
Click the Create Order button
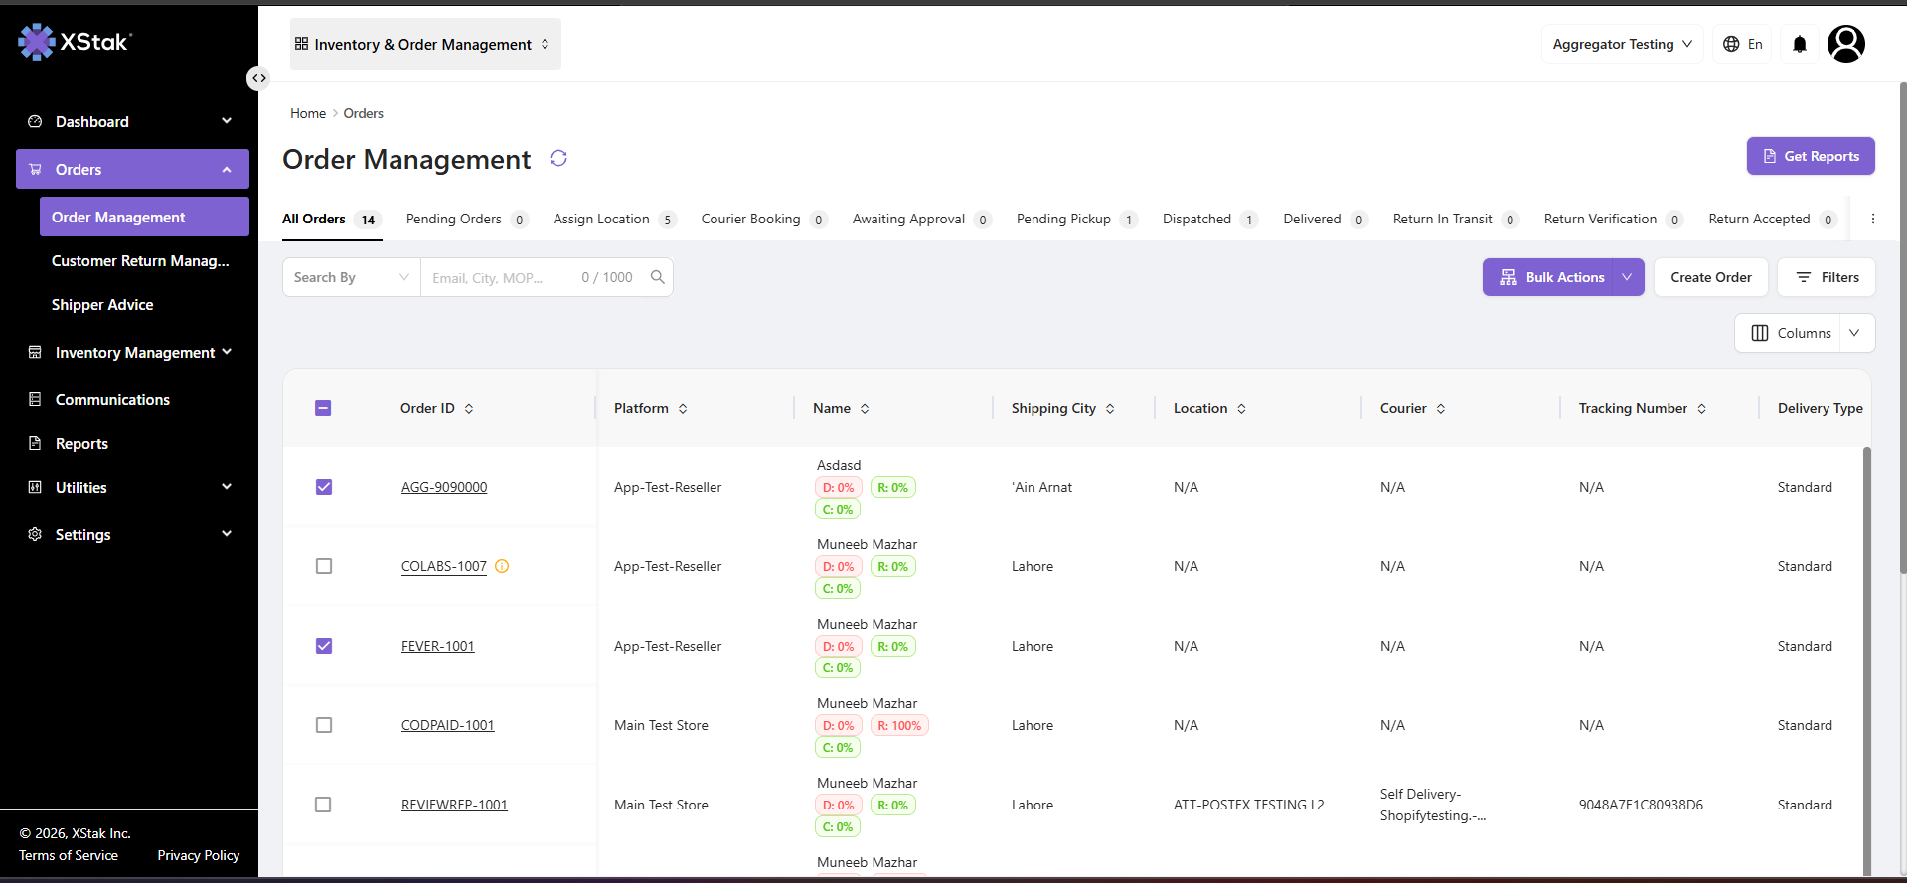1711,277
